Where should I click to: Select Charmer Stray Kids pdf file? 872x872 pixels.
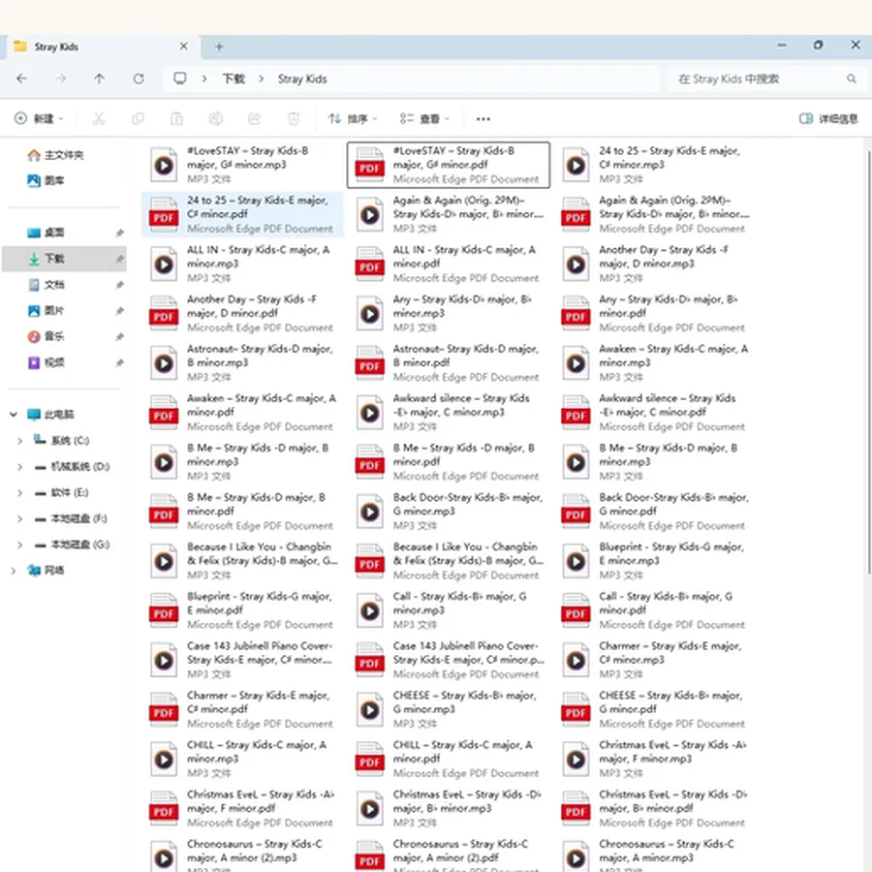[x=242, y=709]
